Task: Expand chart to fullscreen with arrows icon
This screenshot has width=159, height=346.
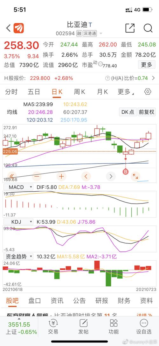Action: click(135, 176)
